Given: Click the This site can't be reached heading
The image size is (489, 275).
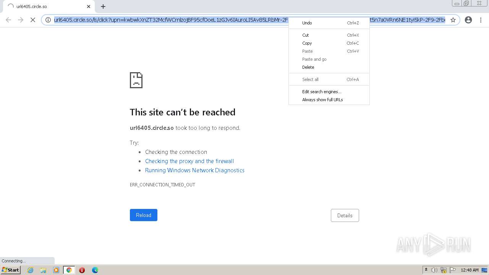Looking at the screenshot, I should (x=183, y=112).
